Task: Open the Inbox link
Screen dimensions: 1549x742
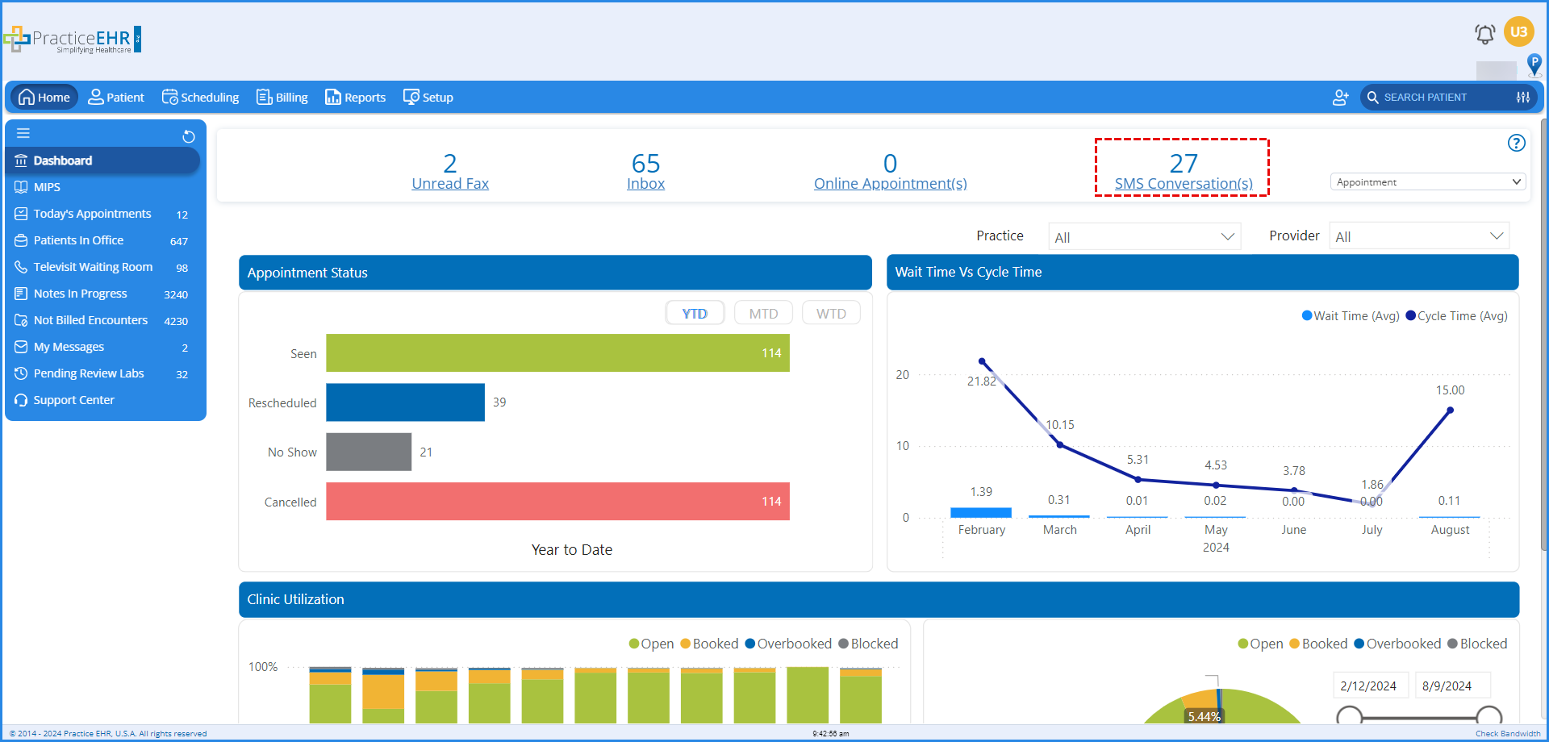Action: (646, 184)
